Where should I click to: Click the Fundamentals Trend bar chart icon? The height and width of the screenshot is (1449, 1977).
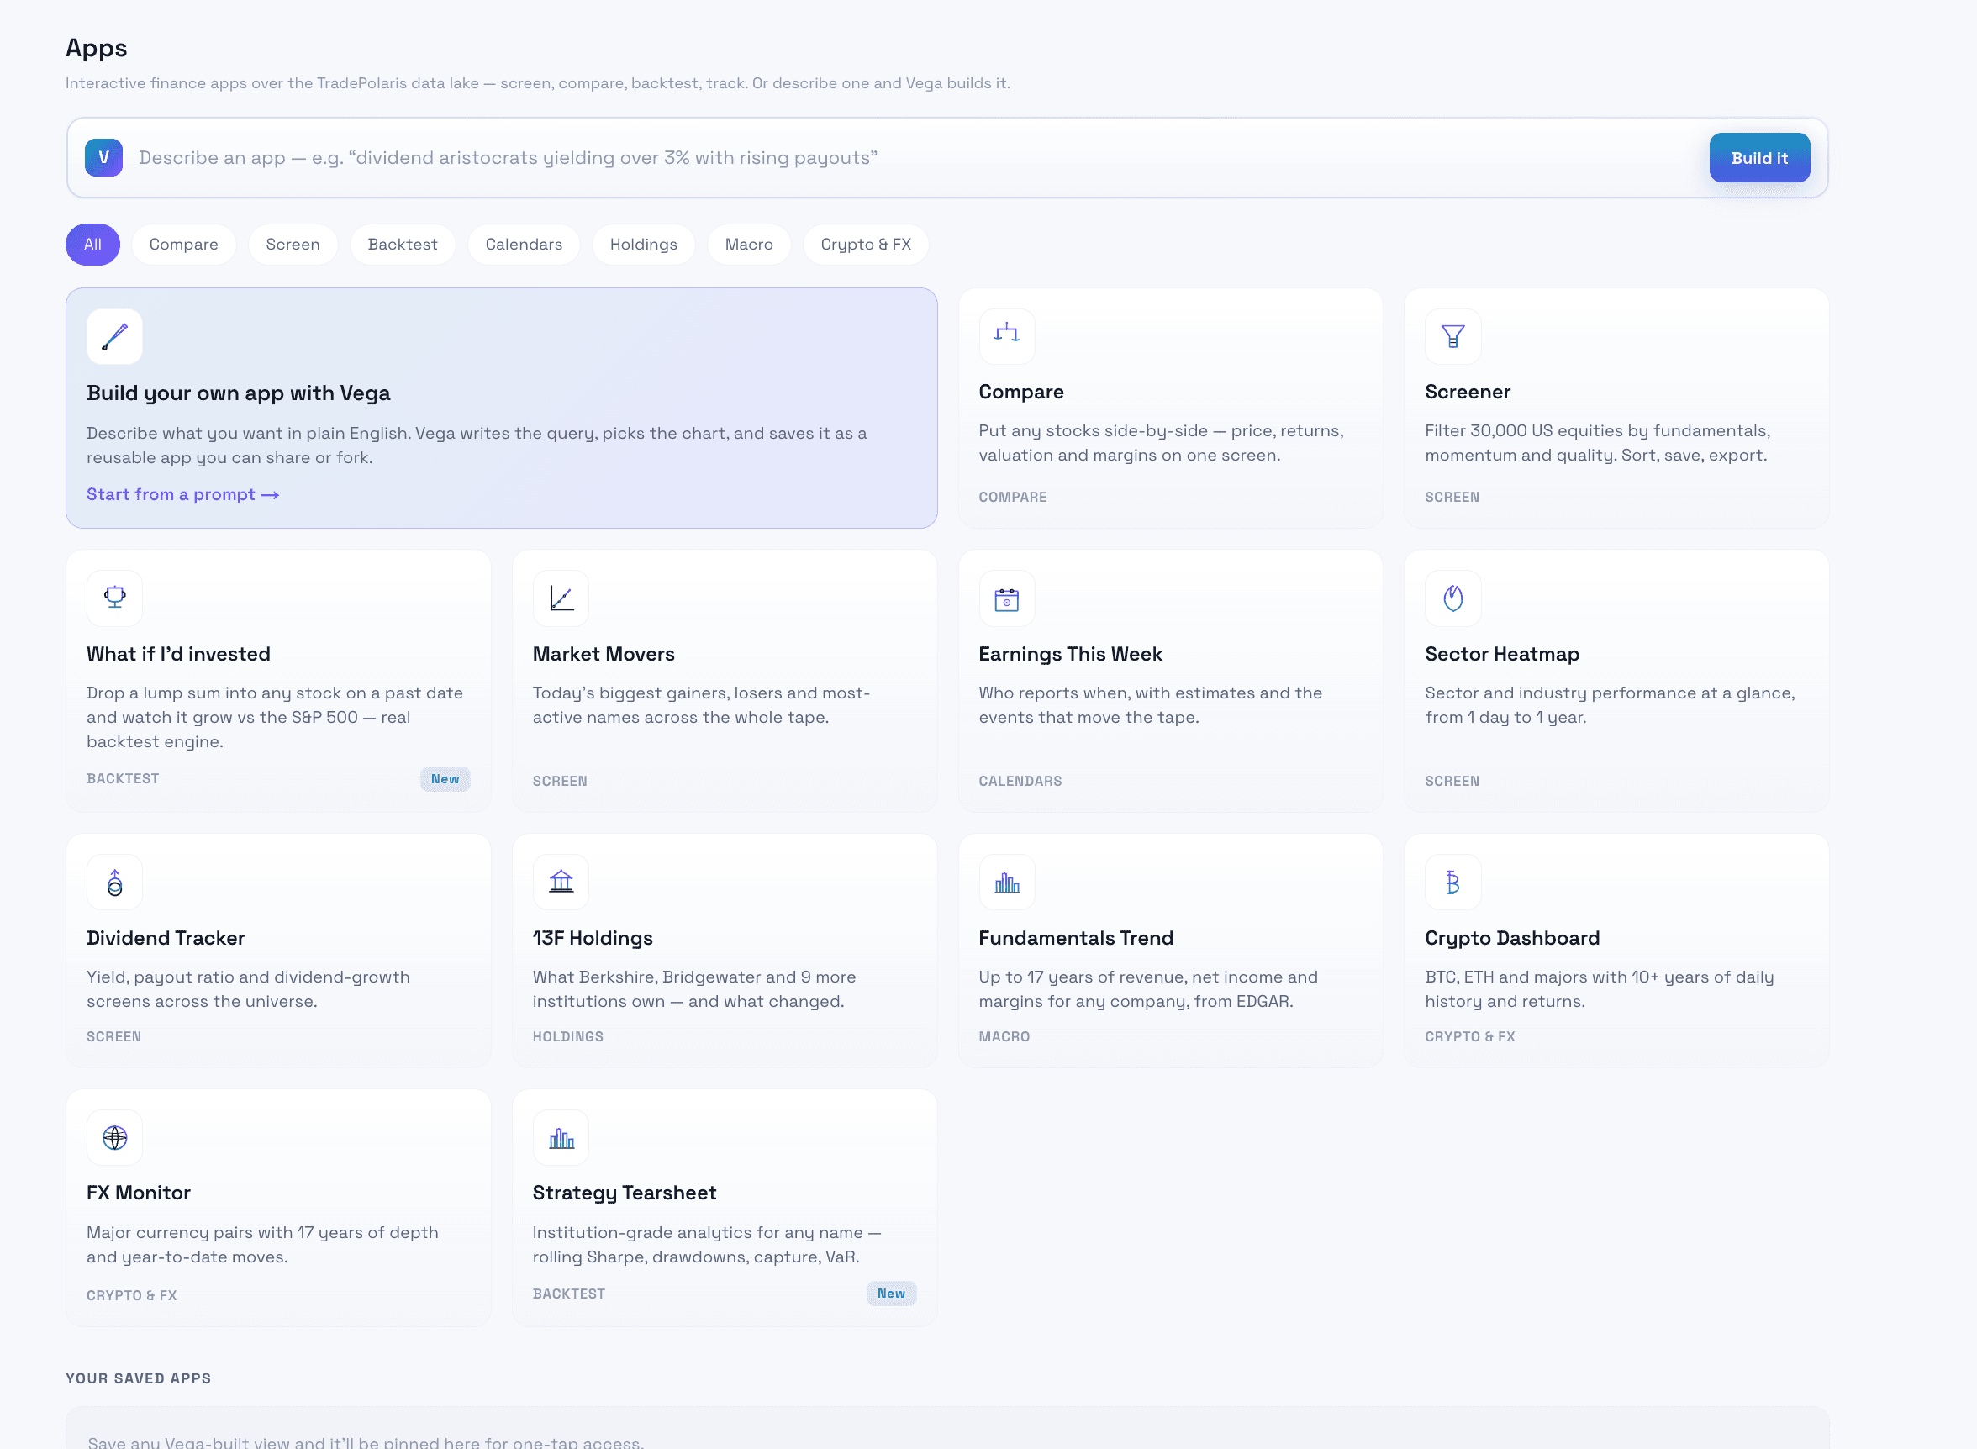(1007, 883)
